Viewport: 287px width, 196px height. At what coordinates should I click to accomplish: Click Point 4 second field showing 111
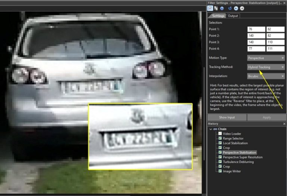(x=275, y=49)
